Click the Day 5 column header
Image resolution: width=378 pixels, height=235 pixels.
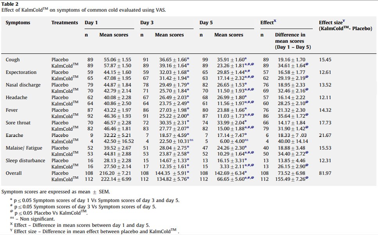point(206,23)
